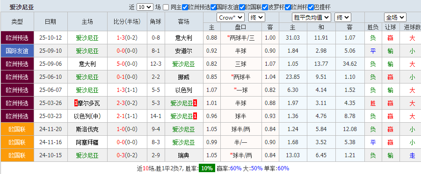Open the 国际友谊 league tag for 25-09-10
The height and width of the screenshot is (174, 421).
pyautogui.click(x=17, y=51)
